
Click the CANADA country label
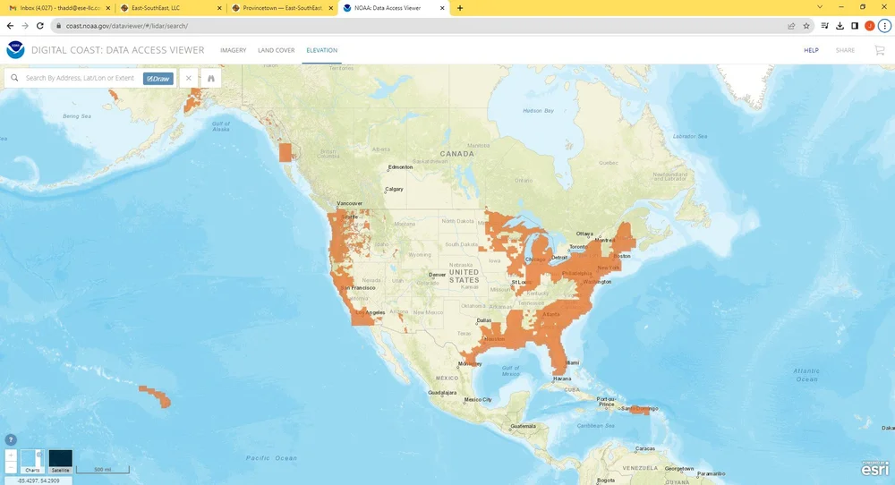coord(456,154)
